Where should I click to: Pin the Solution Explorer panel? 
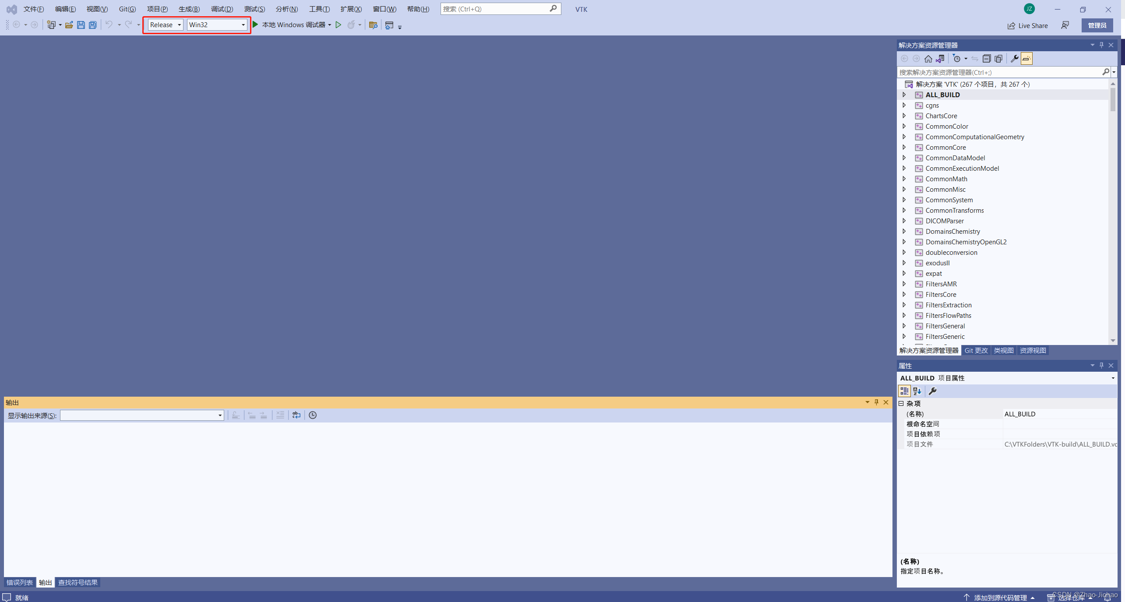click(x=1102, y=45)
